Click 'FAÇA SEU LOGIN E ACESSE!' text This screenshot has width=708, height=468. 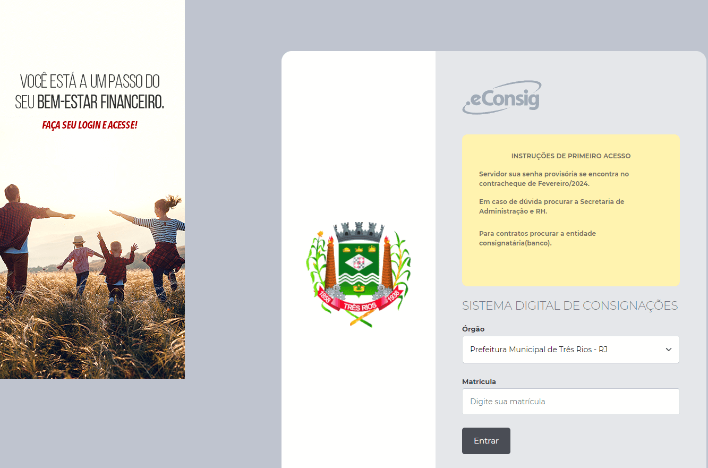pyautogui.click(x=90, y=125)
